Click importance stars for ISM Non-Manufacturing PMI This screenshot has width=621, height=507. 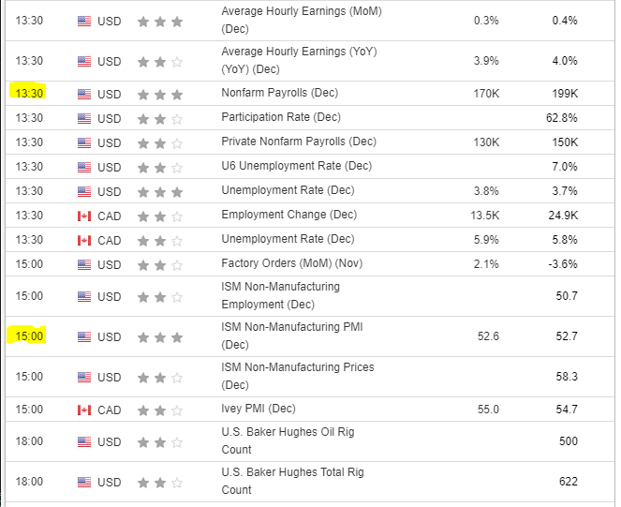(x=159, y=336)
